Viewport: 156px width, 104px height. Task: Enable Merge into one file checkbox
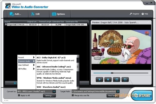(x=73, y=95)
